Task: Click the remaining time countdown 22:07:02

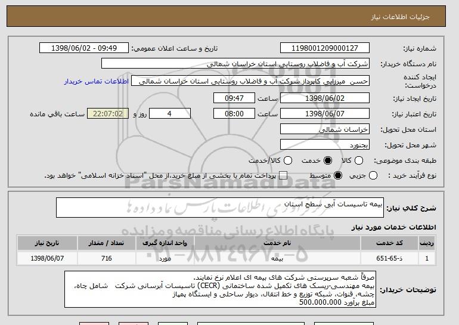Action: click(108, 114)
